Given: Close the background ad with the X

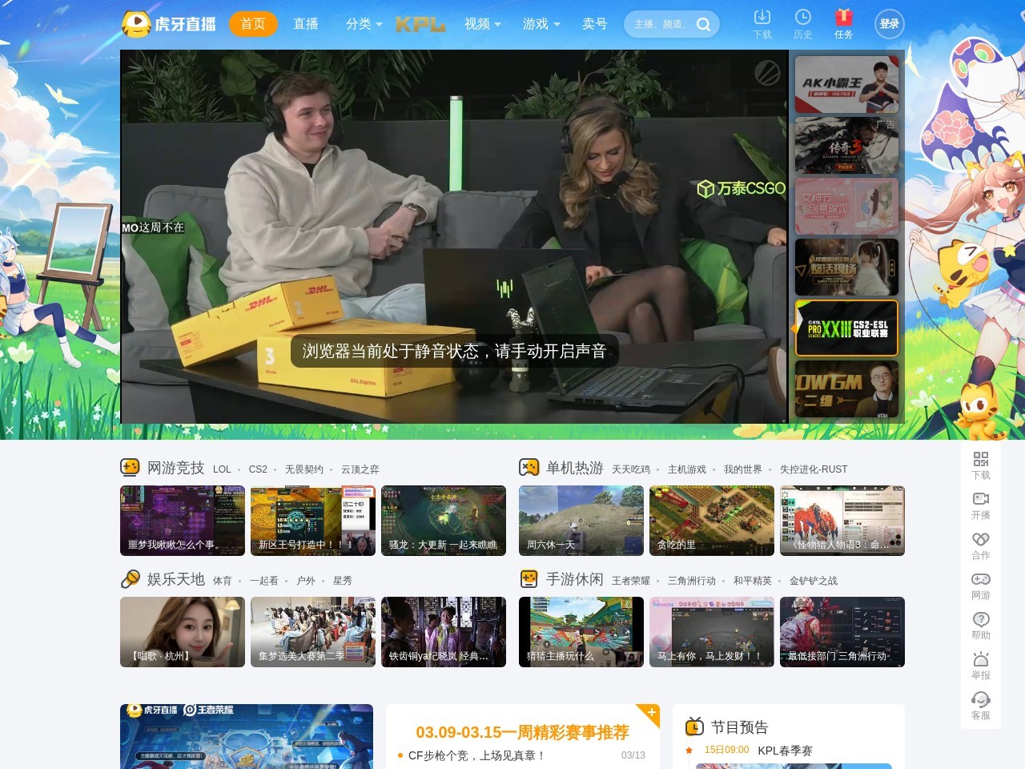Looking at the screenshot, I should [x=10, y=430].
